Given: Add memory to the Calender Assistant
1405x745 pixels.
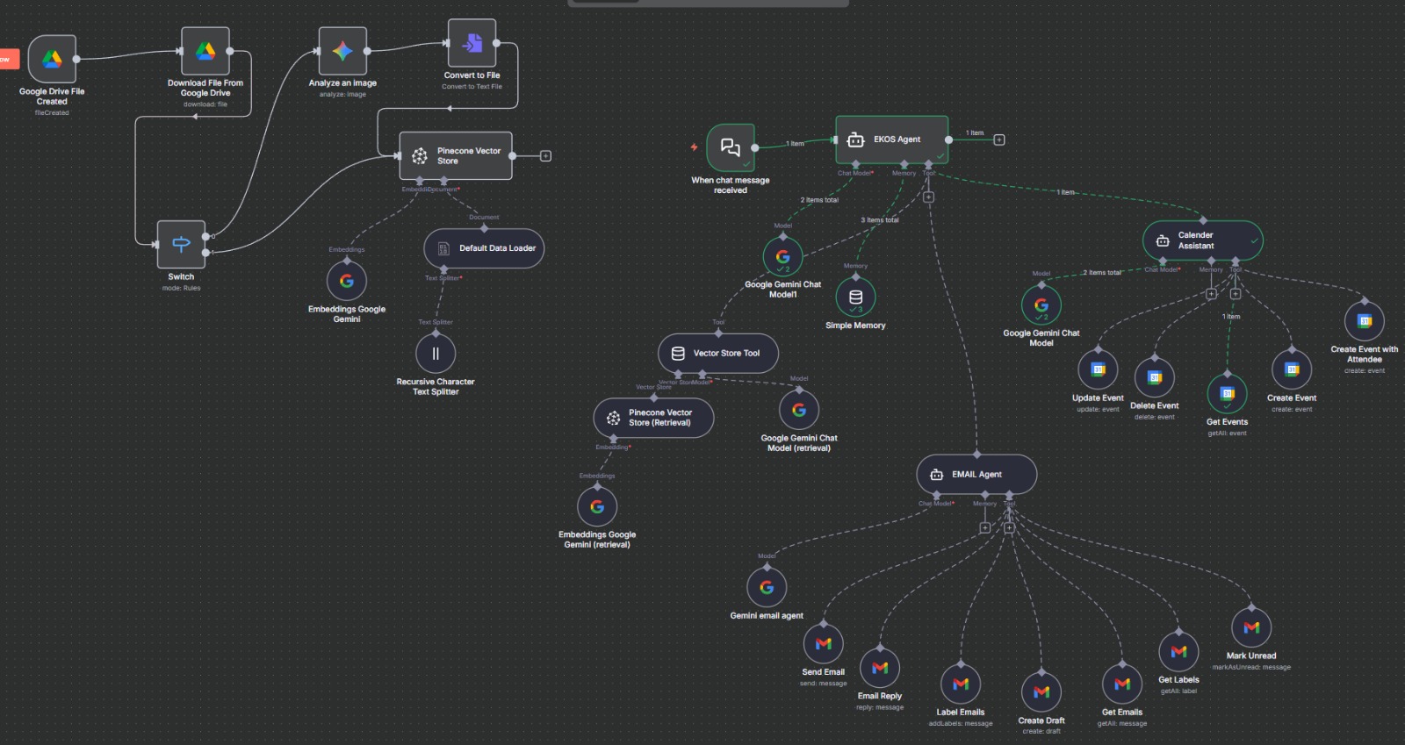Looking at the screenshot, I should click(x=1211, y=294).
